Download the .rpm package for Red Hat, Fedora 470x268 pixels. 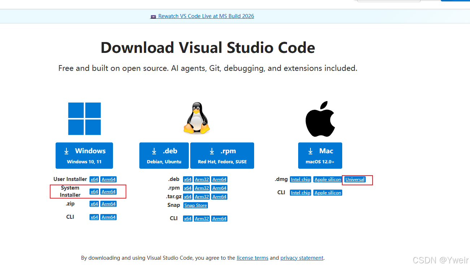click(x=222, y=155)
